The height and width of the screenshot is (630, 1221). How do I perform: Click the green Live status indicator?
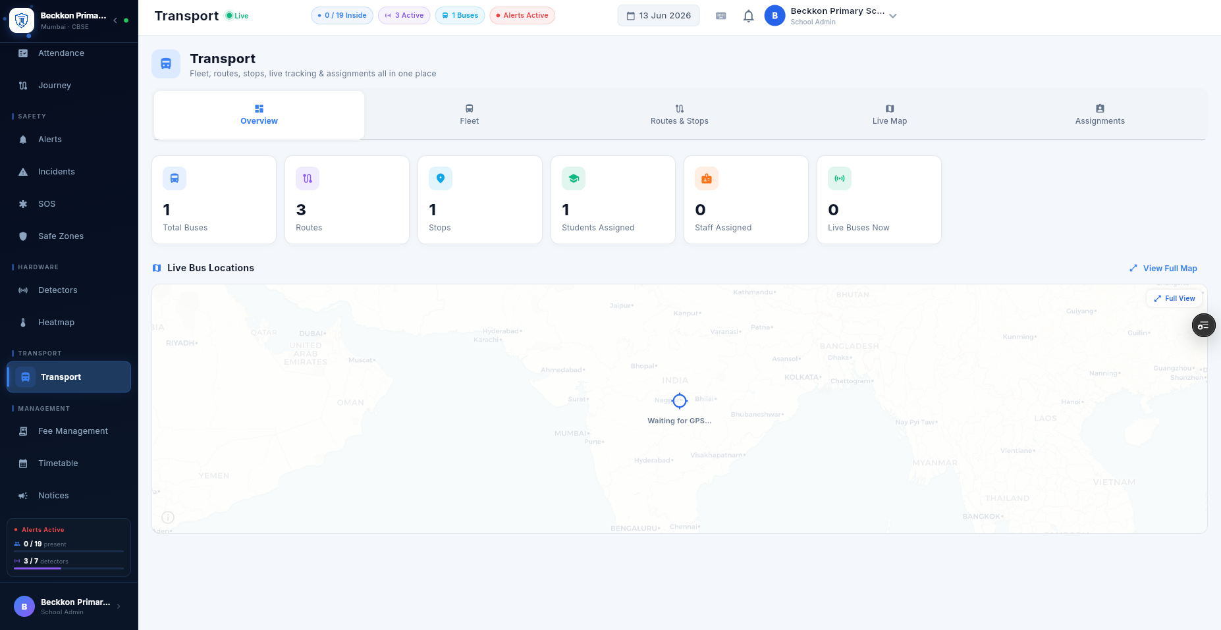[x=237, y=16]
